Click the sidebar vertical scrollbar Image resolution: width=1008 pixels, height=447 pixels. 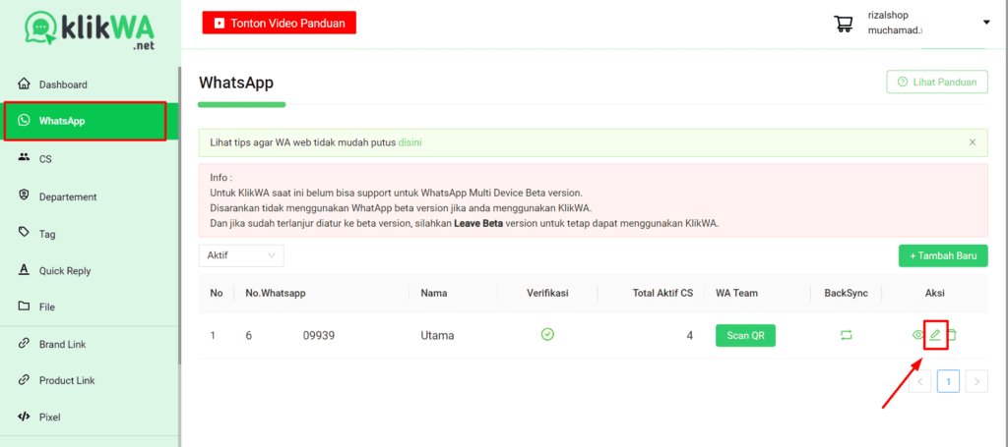179,215
